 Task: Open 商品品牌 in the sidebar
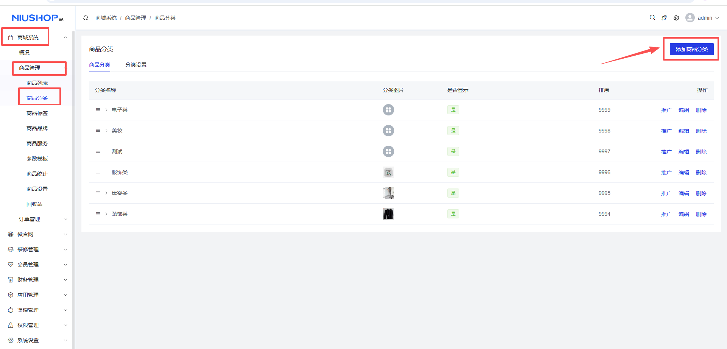37,128
